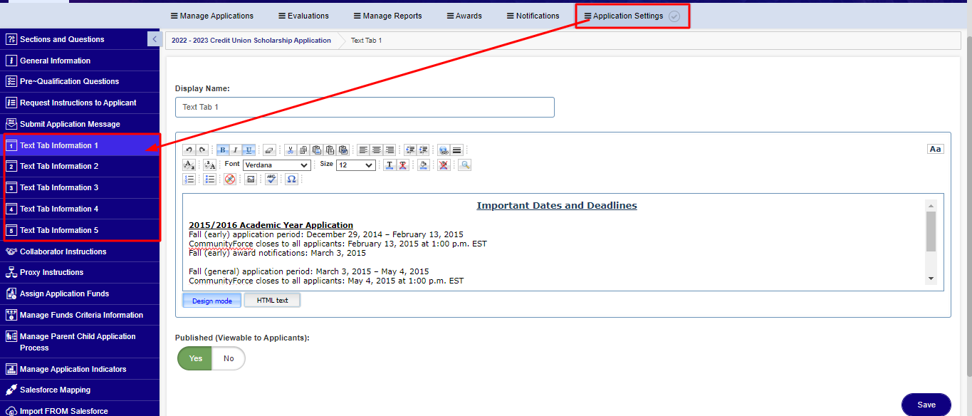Toggle bold formatting
Image resolution: width=972 pixels, height=416 pixels.
[223, 150]
